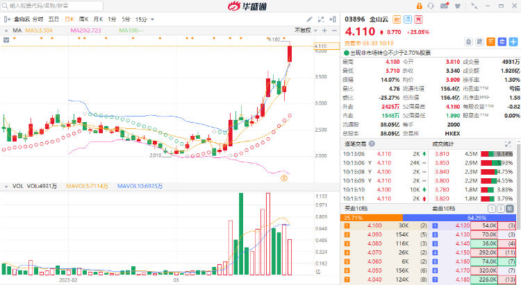521x285 pixels.
Task: Click the 52周最高 value 4.180
Action: (x=452, y=107)
